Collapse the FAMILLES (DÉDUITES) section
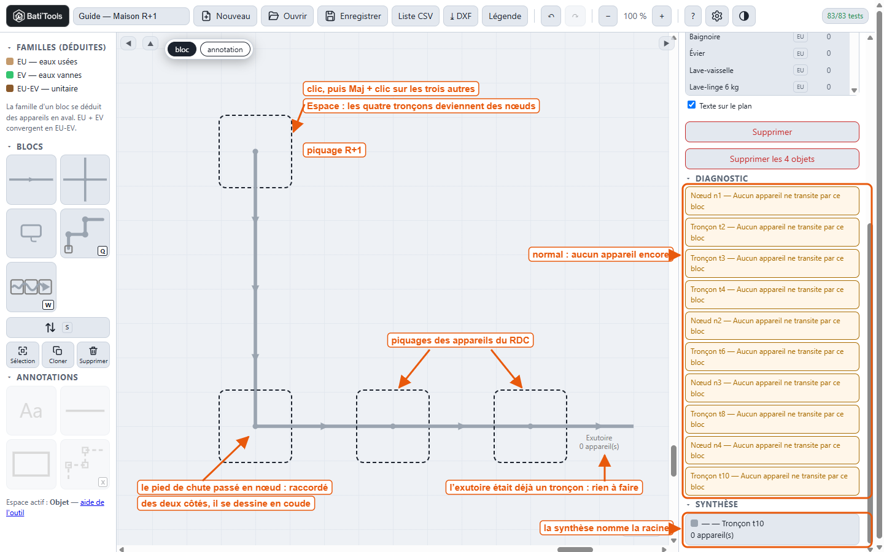The width and height of the screenshot is (884, 552). click(x=9, y=47)
